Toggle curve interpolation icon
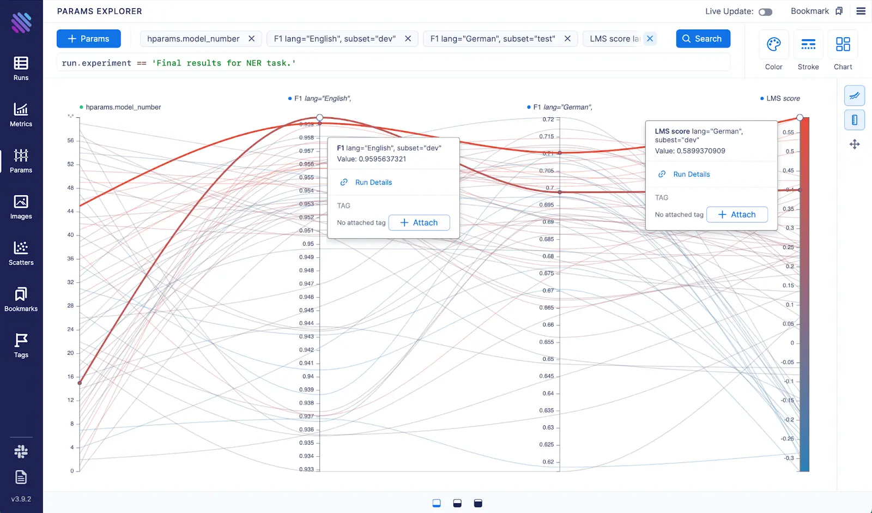 pyautogui.click(x=855, y=96)
